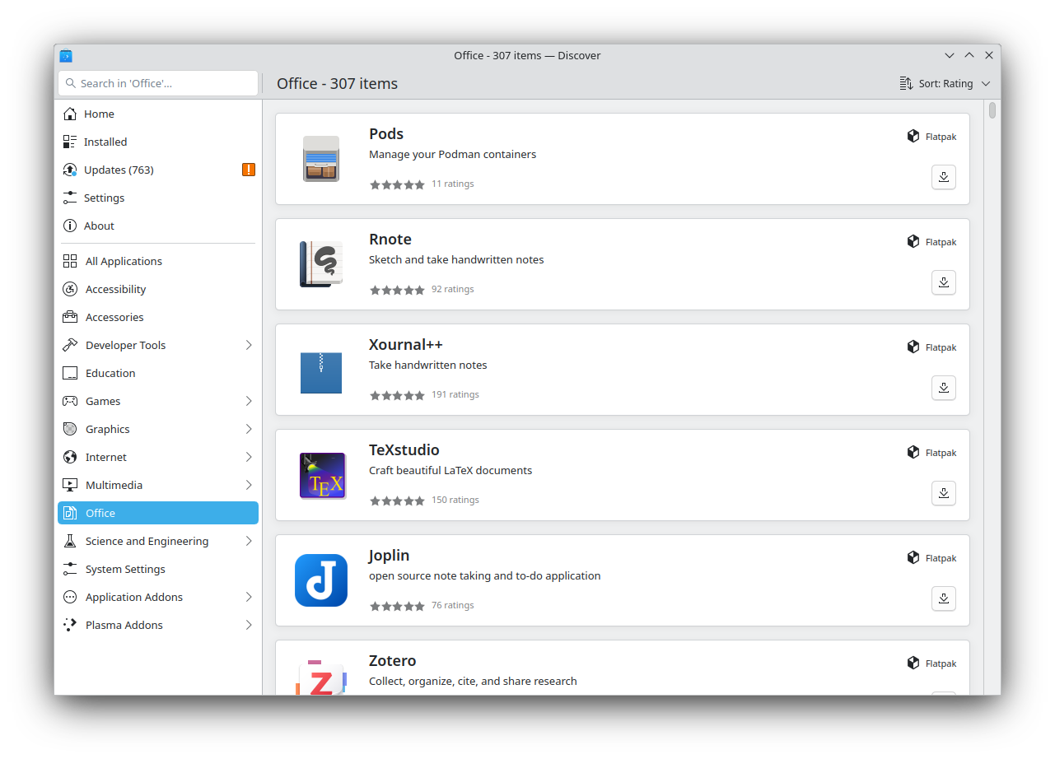Click the Rnote notebook app icon
Image resolution: width=1055 pixels, height=759 pixels.
[321, 264]
